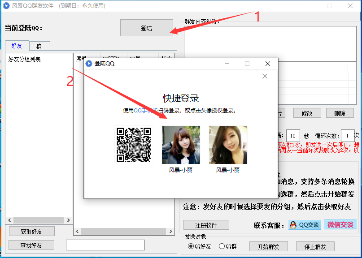Click the 登陆 login button

click(147, 28)
